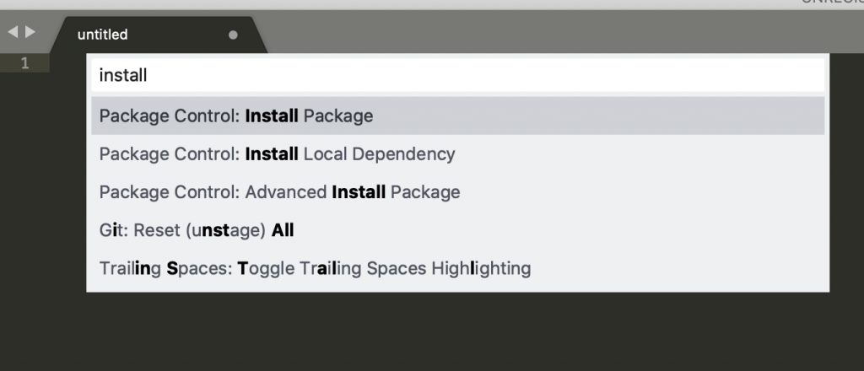Click line number 1 in the gutter
This screenshot has height=371, width=864.
24,63
